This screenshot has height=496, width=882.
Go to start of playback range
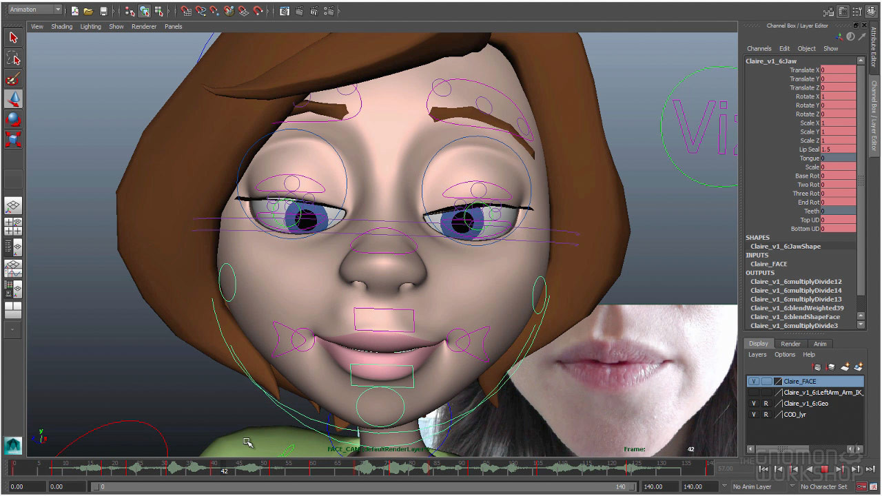pyautogui.click(x=763, y=469)
